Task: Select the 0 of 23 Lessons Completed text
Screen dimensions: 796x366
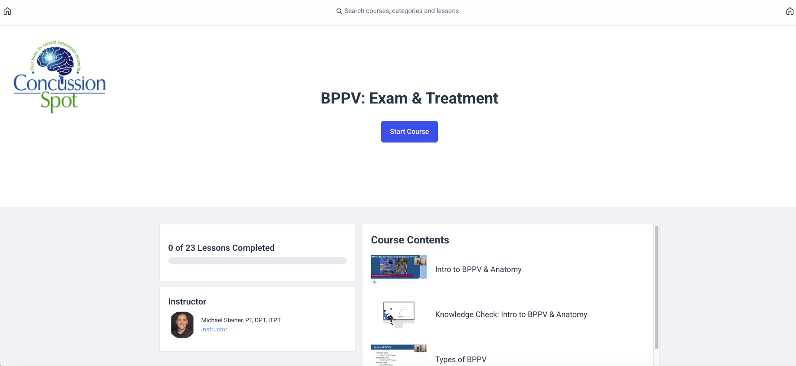Action: pos(221,248)
